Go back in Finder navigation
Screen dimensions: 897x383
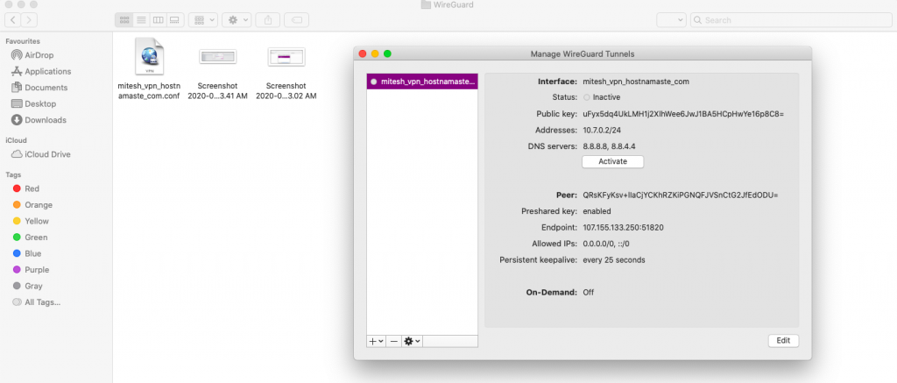[x=13, y=20]
